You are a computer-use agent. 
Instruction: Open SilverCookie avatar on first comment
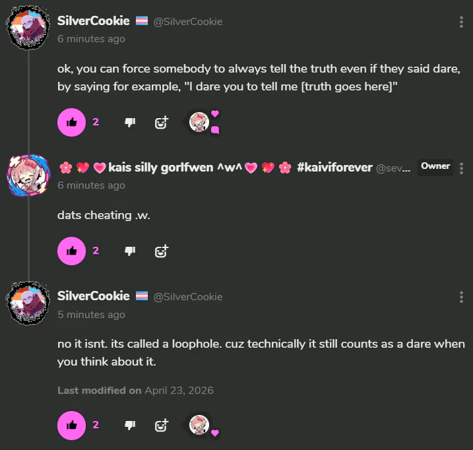28,29
